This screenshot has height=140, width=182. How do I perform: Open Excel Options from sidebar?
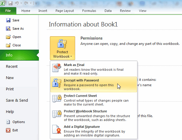click(x=18, y=122)
